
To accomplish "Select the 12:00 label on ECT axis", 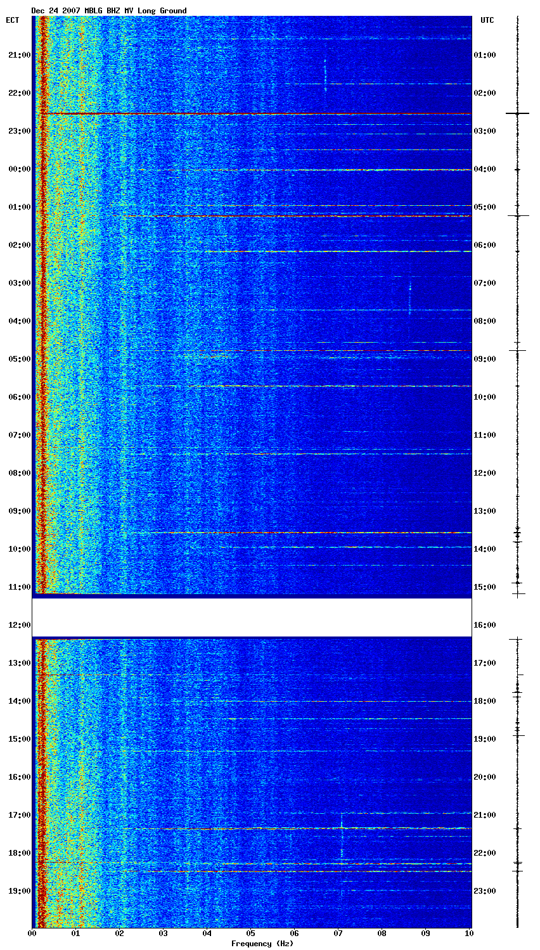I will [x=20, y=625].
